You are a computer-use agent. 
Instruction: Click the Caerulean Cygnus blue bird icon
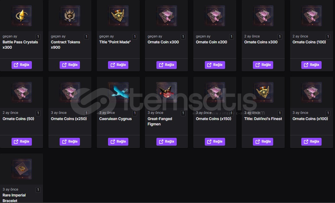[x=118, y=92]
